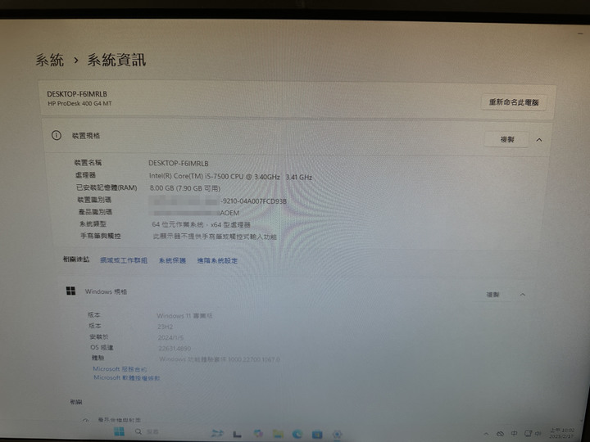
Task: Select the OS build value 22631.4890
Action: click(175, 349)
